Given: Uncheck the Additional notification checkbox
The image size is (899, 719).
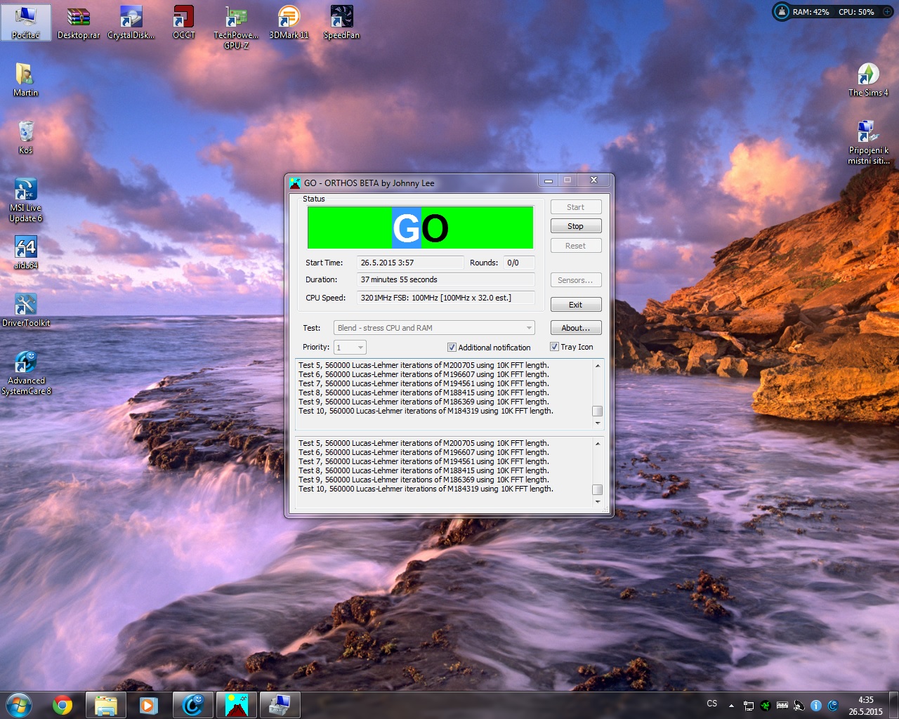Looking at the screenshot, I should pos(452,348).
